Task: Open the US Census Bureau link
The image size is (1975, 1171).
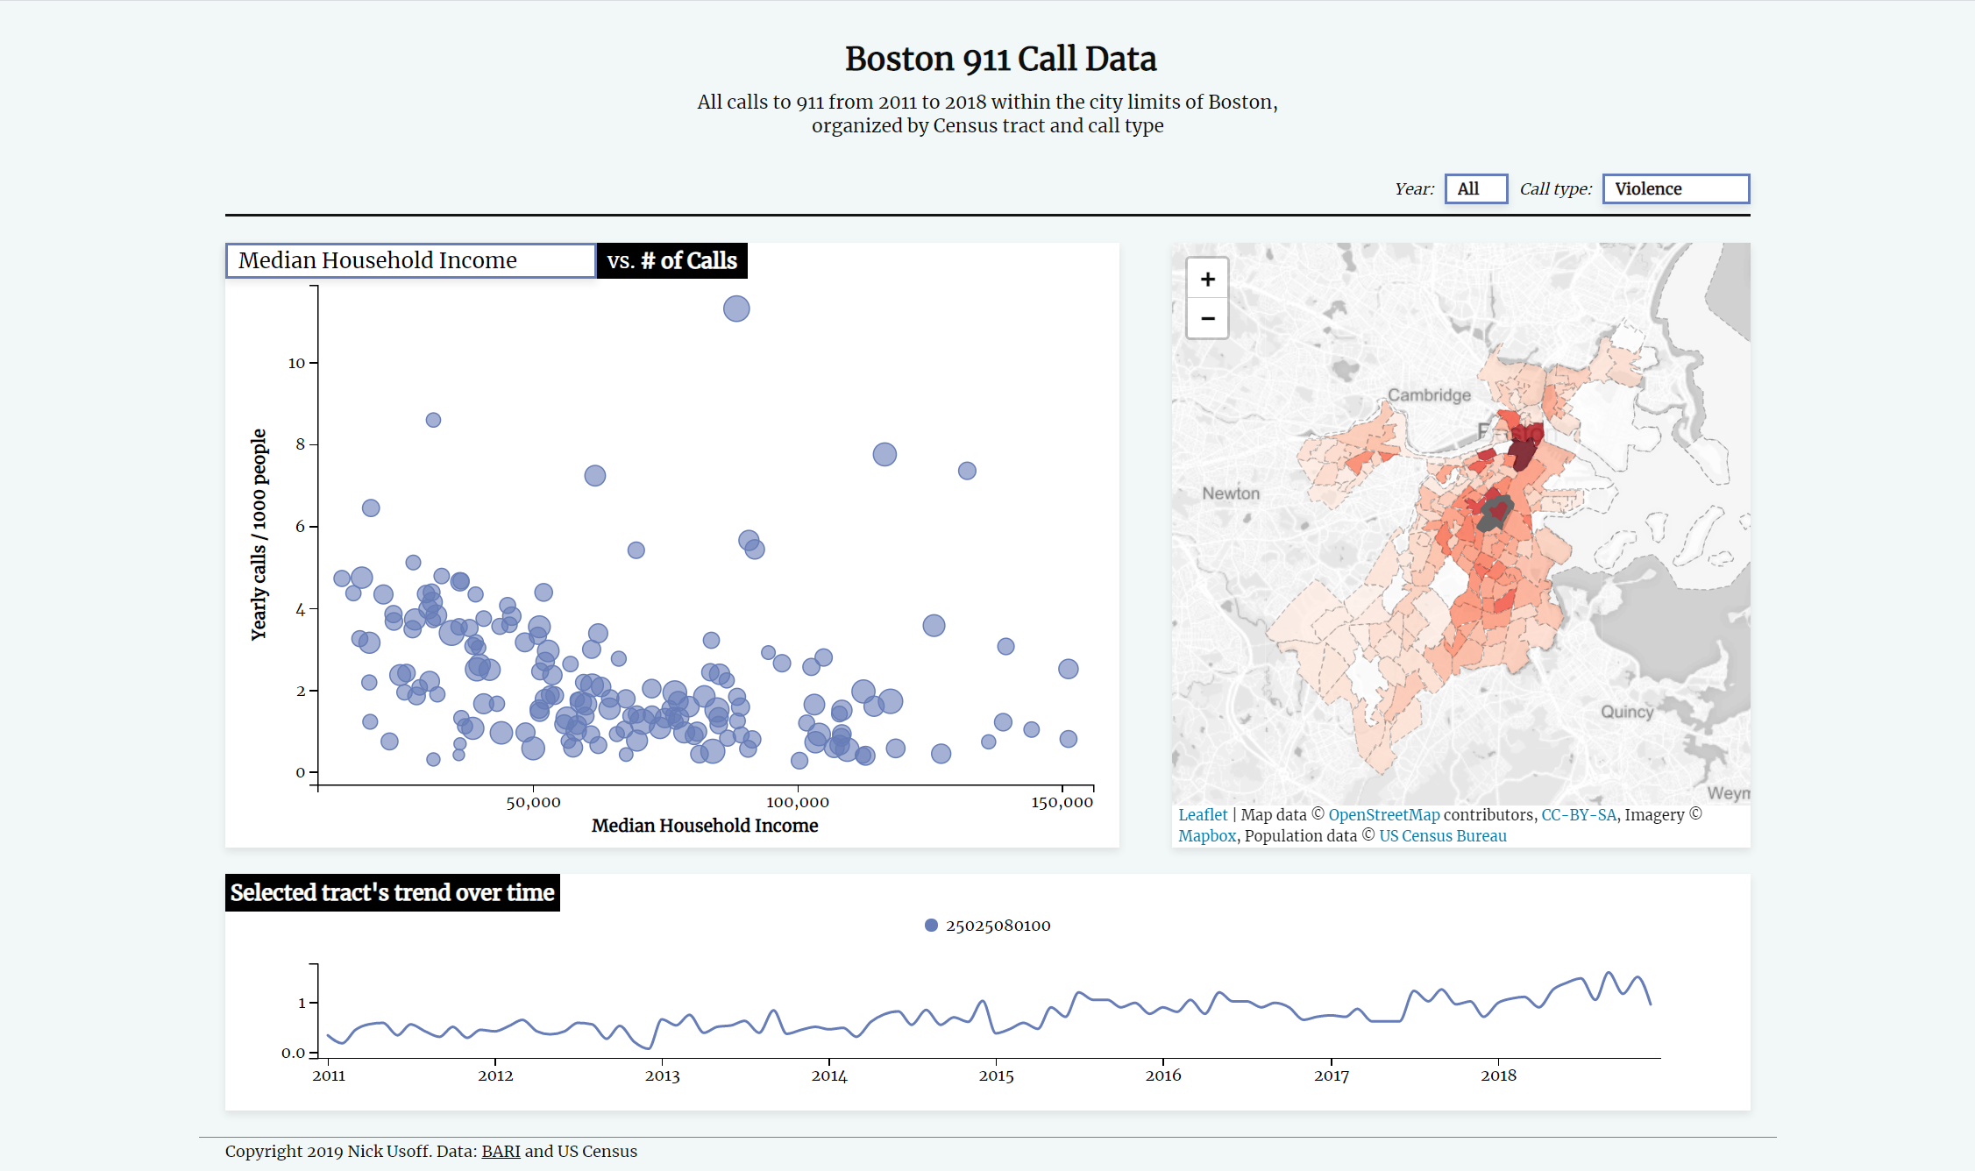Action: click(1443, 835)
